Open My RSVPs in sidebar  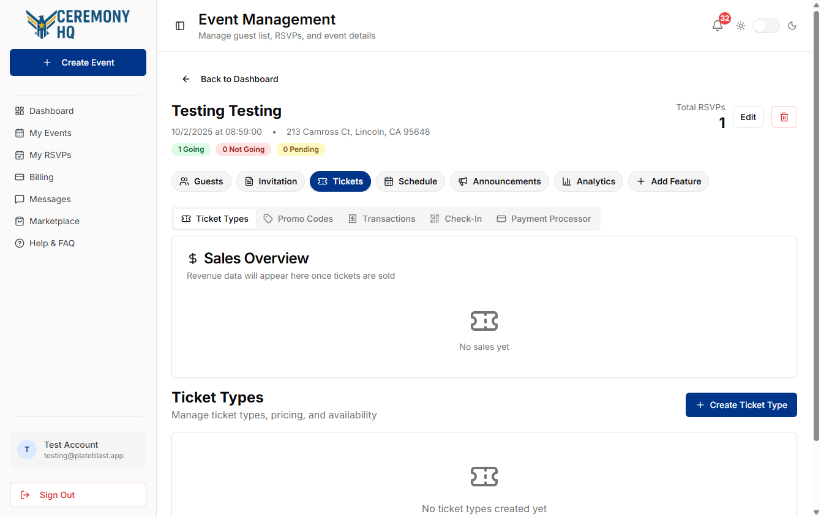pos(78,155)
